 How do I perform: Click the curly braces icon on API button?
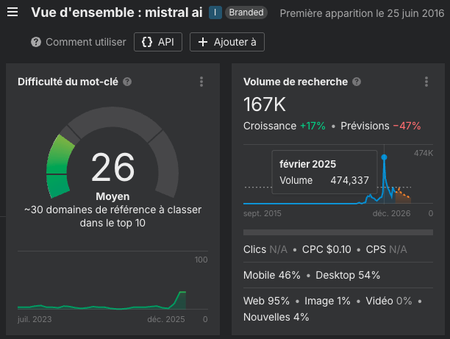146,42
